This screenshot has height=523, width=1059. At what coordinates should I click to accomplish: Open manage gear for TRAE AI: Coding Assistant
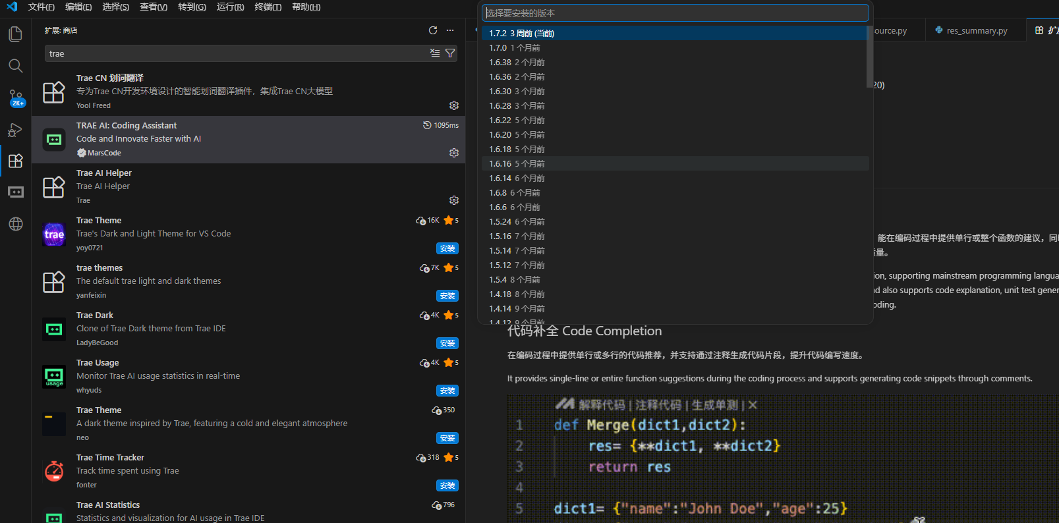pos(454,153)
